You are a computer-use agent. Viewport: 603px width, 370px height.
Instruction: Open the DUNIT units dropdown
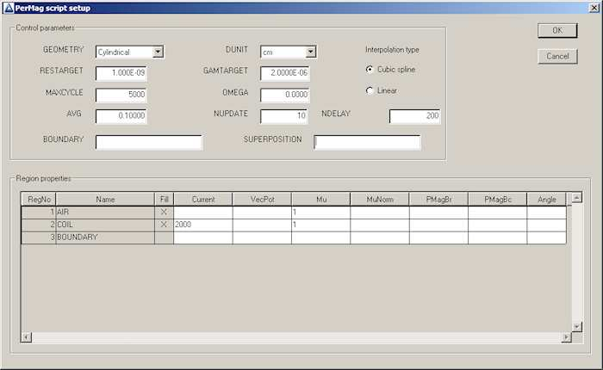pos(311,52)
